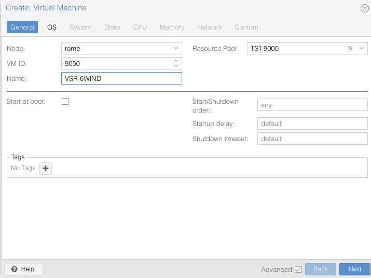This screenshot has width=371, height=278.
Task: Close the Create Virtual Machine dialog
Action: pos(364,8)
